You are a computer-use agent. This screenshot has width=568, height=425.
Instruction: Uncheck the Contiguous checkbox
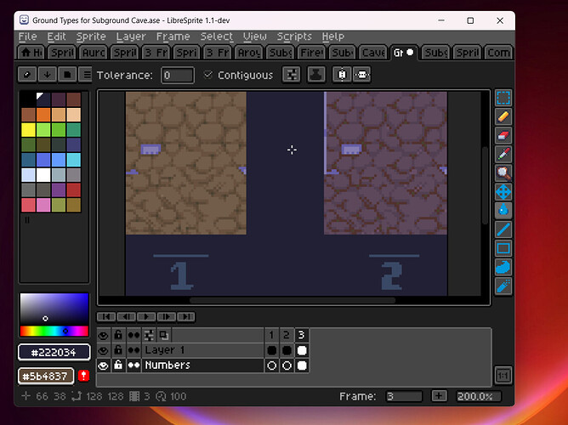click(x=208, y=75)
